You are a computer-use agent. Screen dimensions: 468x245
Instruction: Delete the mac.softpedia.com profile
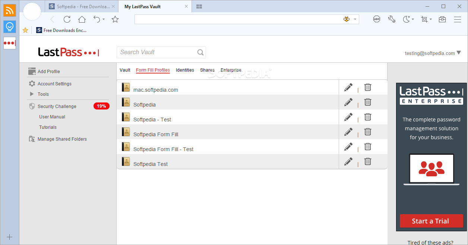[368, 87]
